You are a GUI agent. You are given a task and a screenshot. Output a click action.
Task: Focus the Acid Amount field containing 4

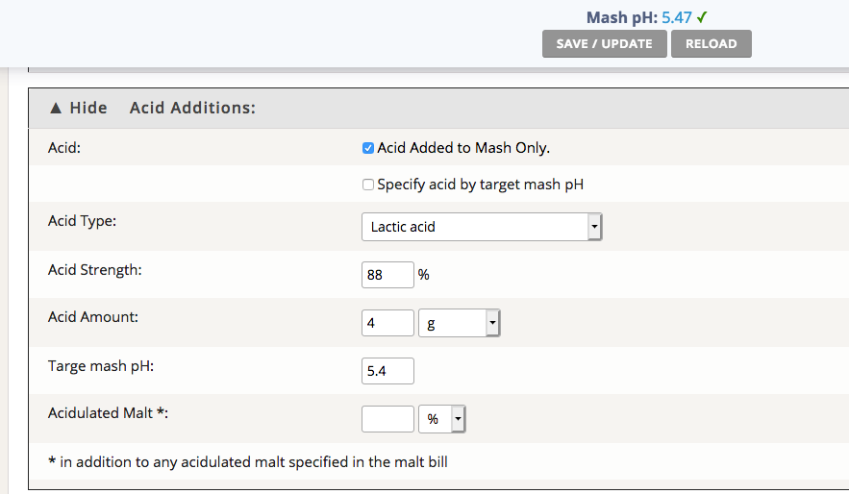[387, 324]
